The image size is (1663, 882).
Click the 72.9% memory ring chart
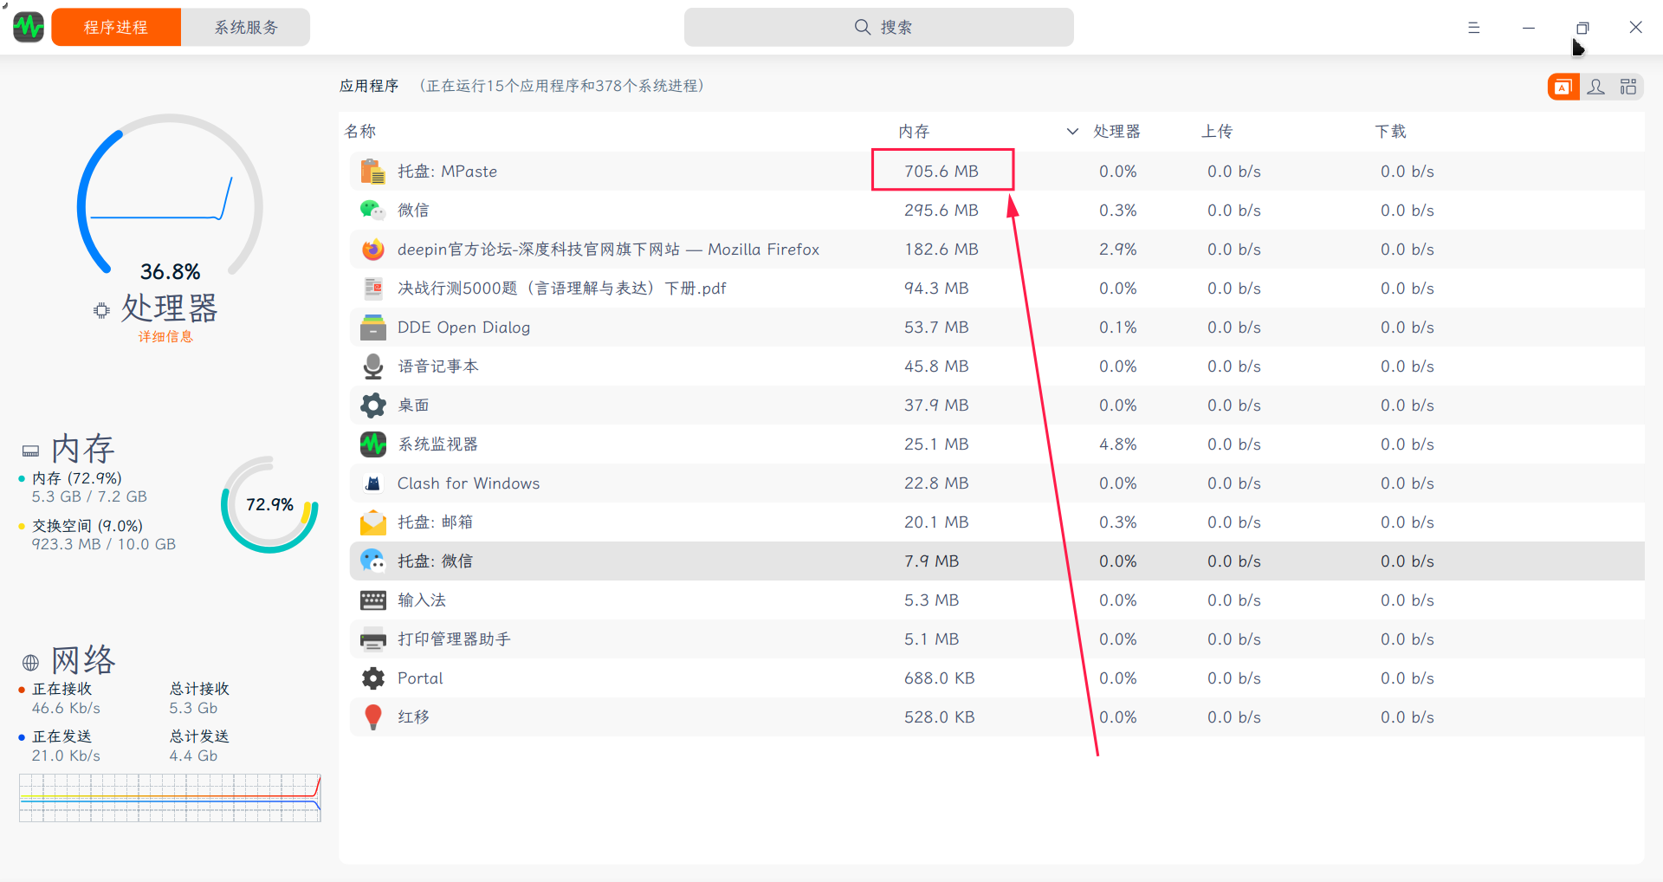269,505
